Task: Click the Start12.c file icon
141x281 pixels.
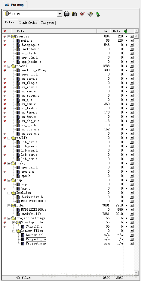Action: (x=23, y=226)
